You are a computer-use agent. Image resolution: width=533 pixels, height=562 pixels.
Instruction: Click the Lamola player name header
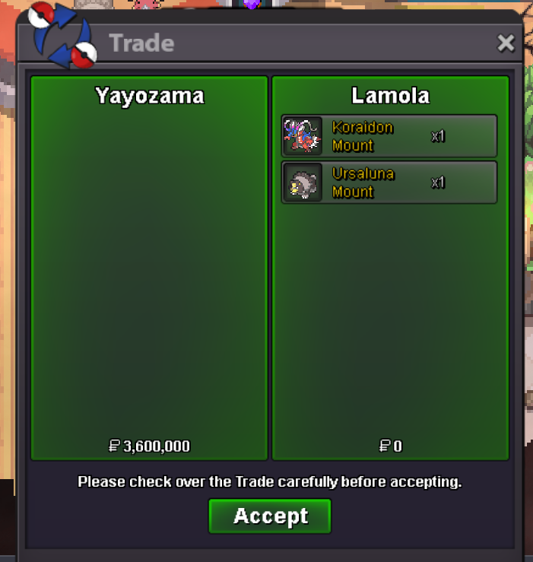[x=390, y=96]
